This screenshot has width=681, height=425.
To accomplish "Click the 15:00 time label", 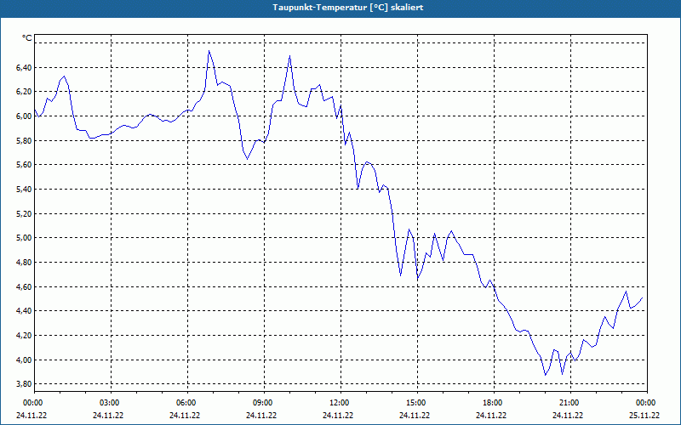I will [417, 403].
